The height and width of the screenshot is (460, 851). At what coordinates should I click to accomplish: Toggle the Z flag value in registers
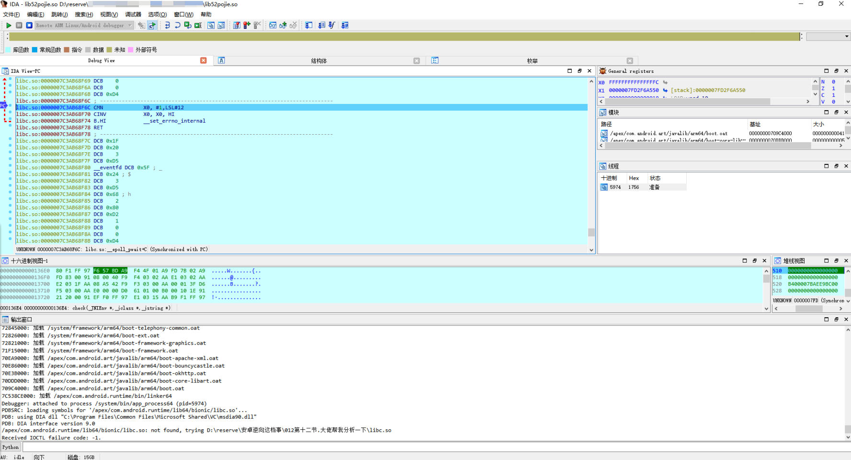[x=833, y=89]
